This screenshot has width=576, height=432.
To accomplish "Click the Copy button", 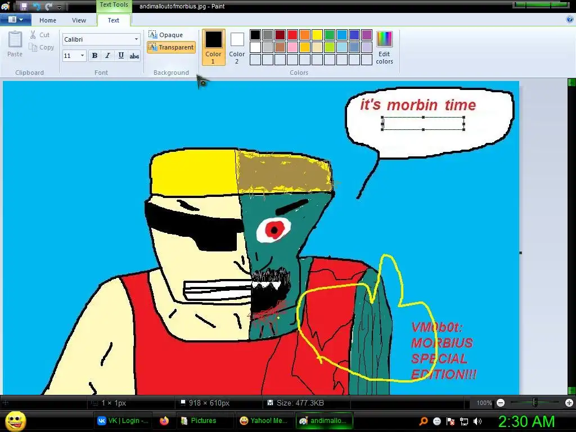I will 42,47.
